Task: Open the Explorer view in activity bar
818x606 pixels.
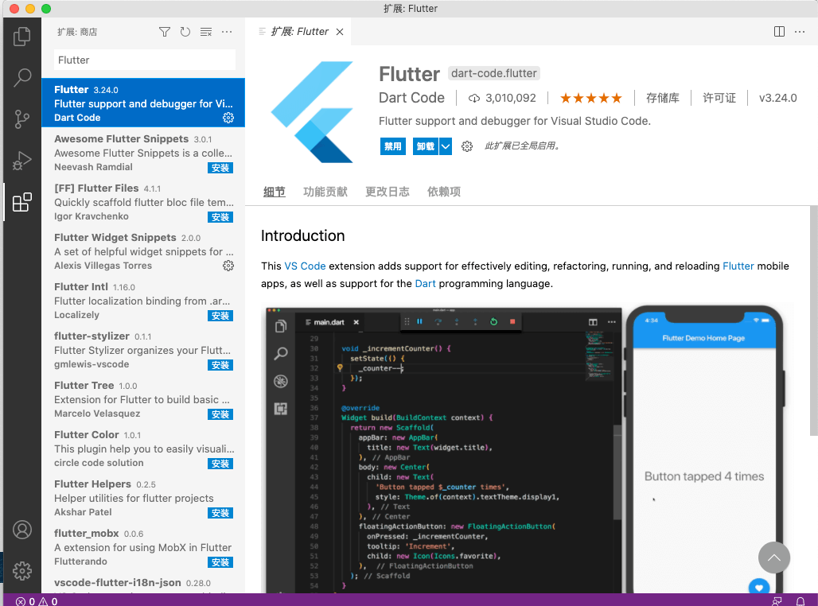Action: point(22,36)
